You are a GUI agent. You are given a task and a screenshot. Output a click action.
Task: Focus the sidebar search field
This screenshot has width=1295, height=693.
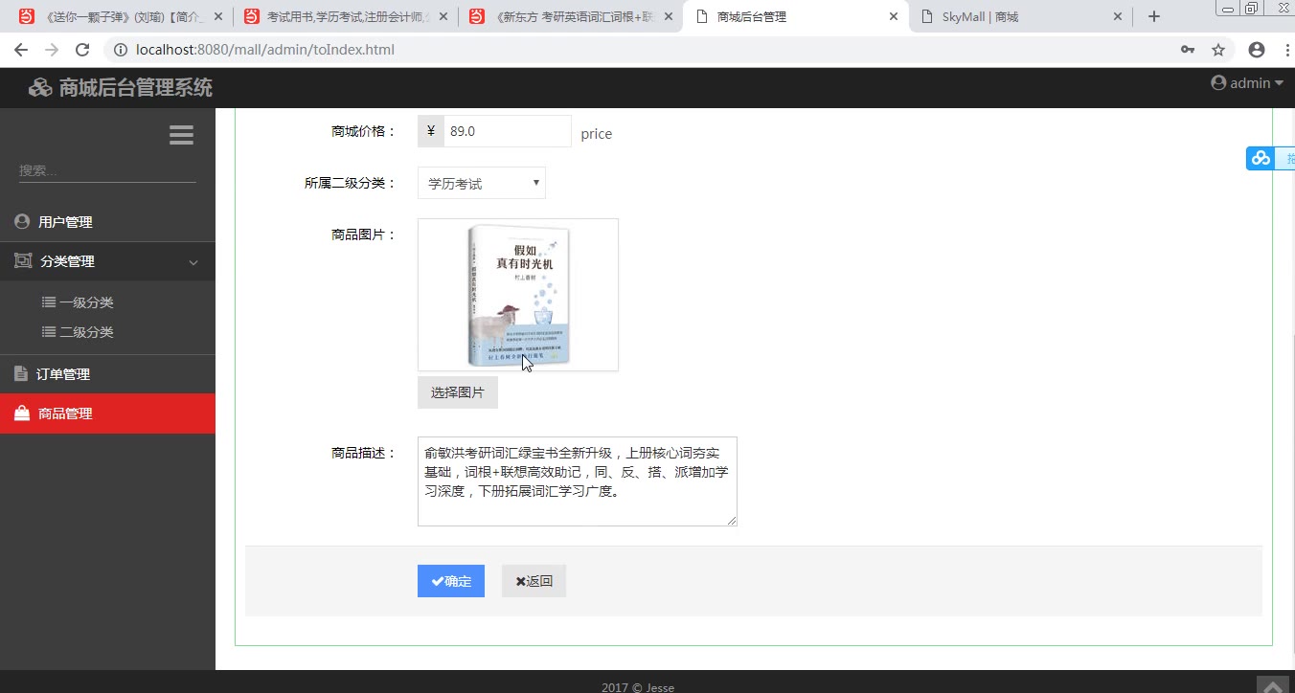107,170
